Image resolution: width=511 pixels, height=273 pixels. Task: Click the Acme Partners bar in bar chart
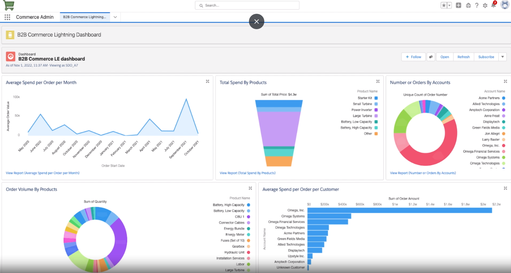point(318,233)
